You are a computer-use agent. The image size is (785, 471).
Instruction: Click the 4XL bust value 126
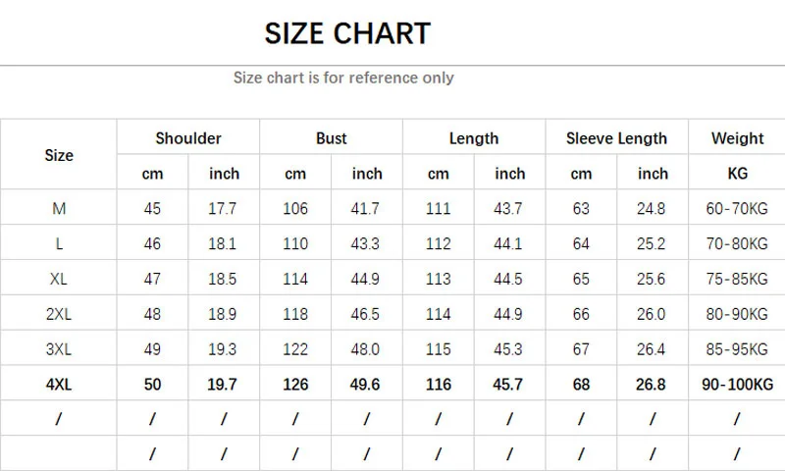click(295, 385)
